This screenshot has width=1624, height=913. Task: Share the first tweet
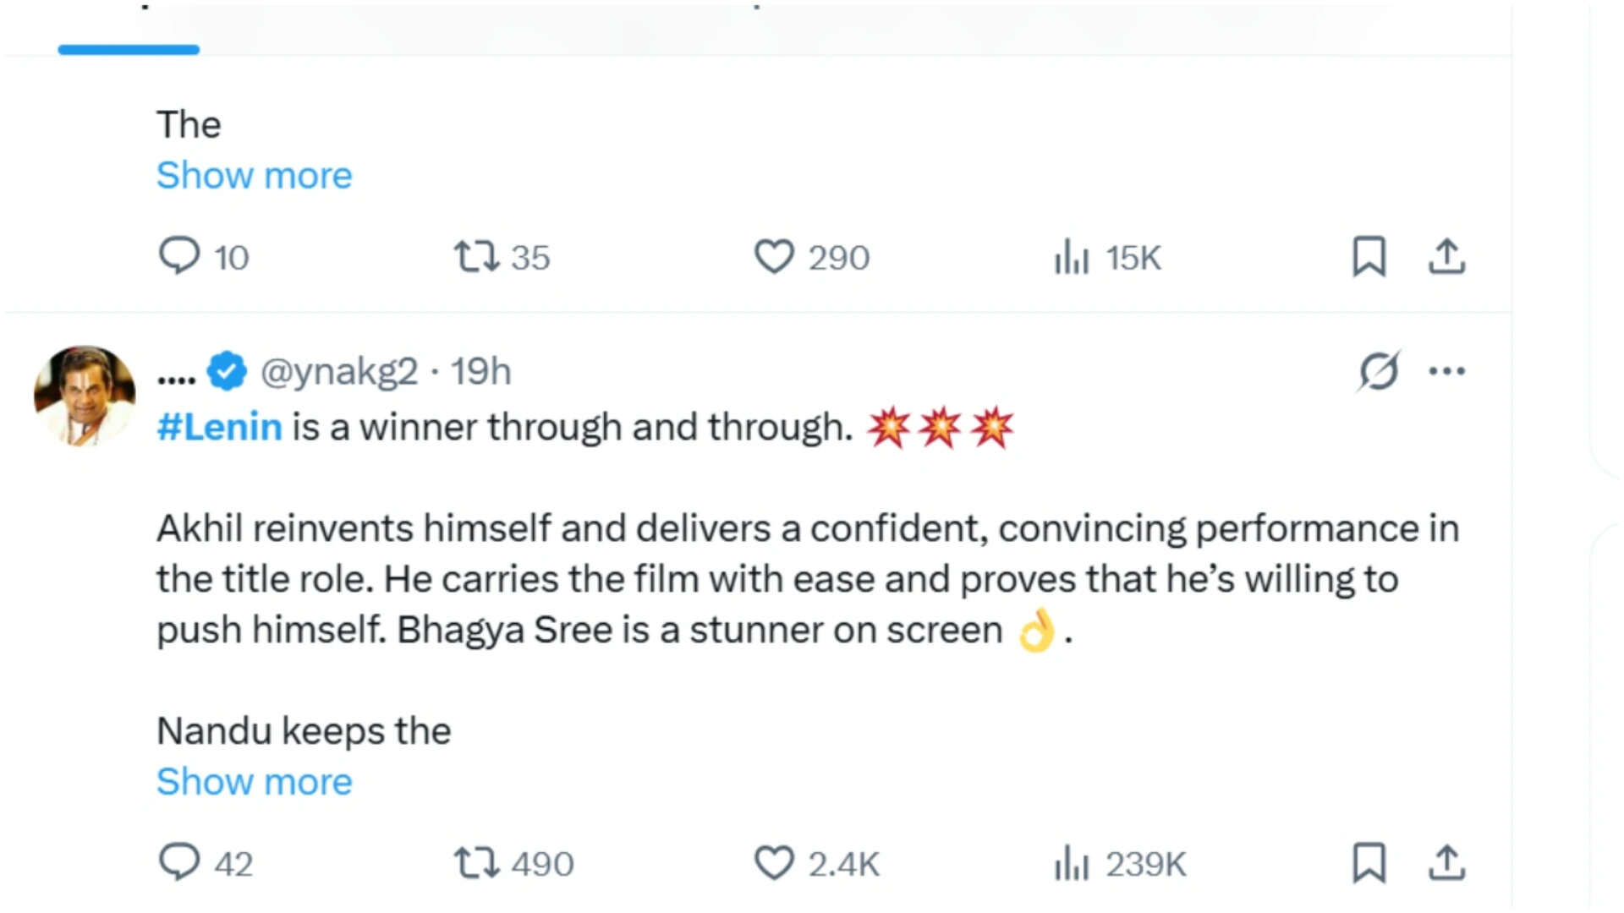1446,257
